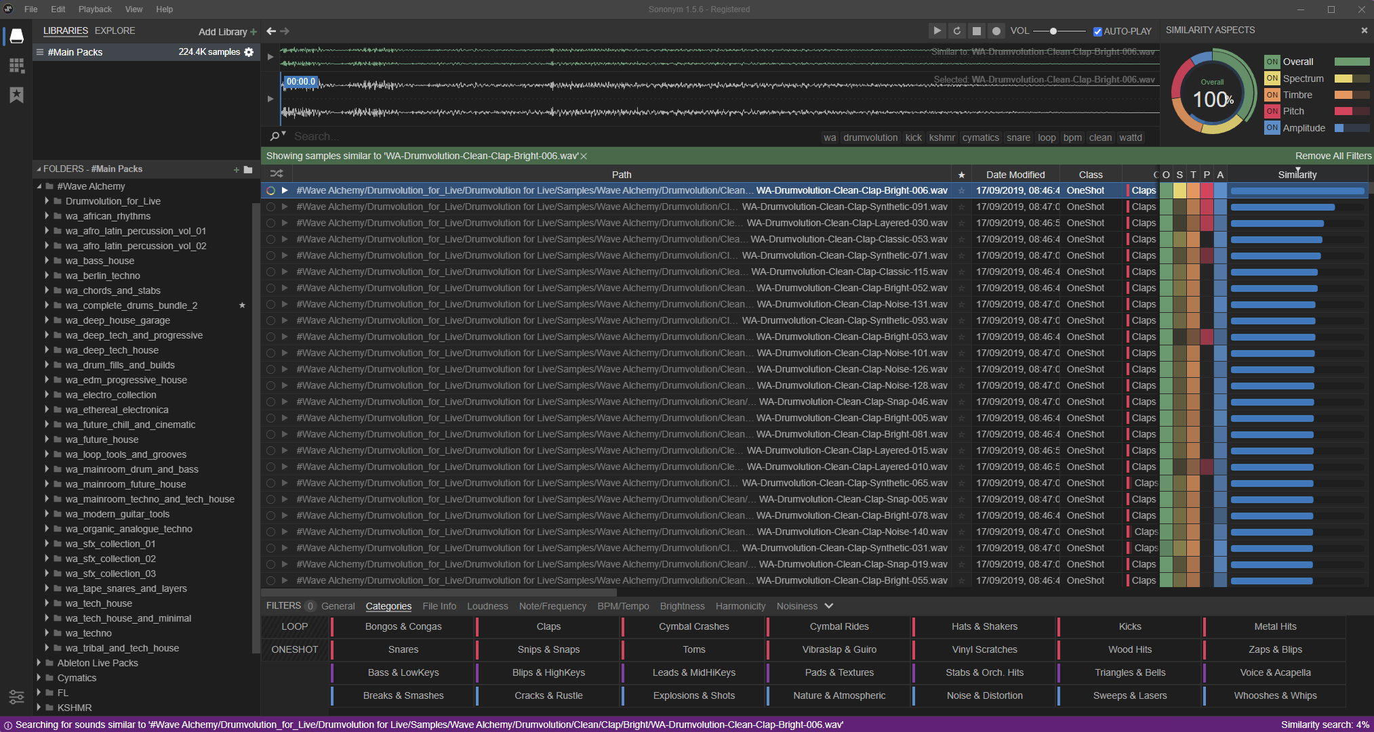The height and width of the screenshot is (732, 1374).
Task: Click the Overall aspect green weight bar
Action: point(1352,62)
